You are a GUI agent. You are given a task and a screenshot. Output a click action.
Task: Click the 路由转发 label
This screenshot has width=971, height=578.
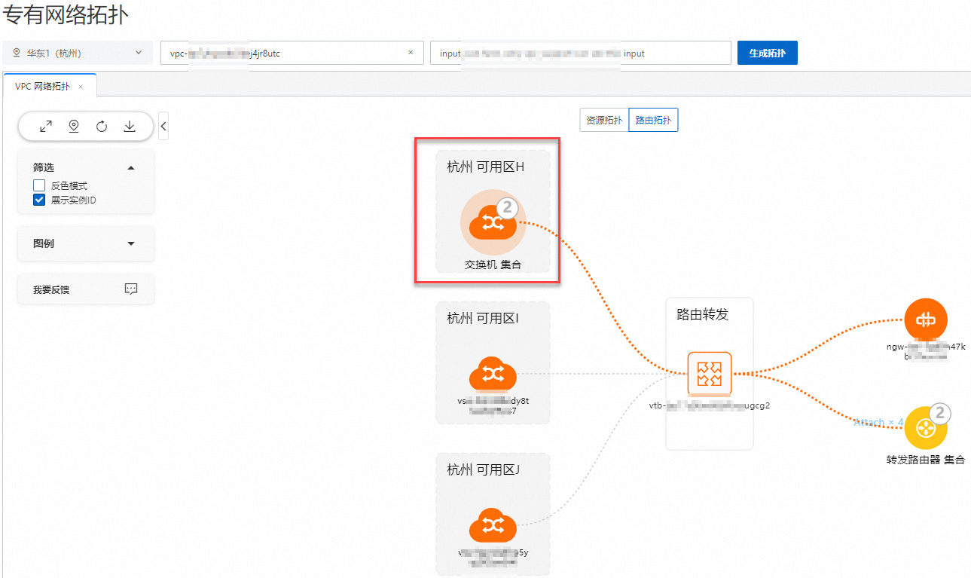coord(703,314)
